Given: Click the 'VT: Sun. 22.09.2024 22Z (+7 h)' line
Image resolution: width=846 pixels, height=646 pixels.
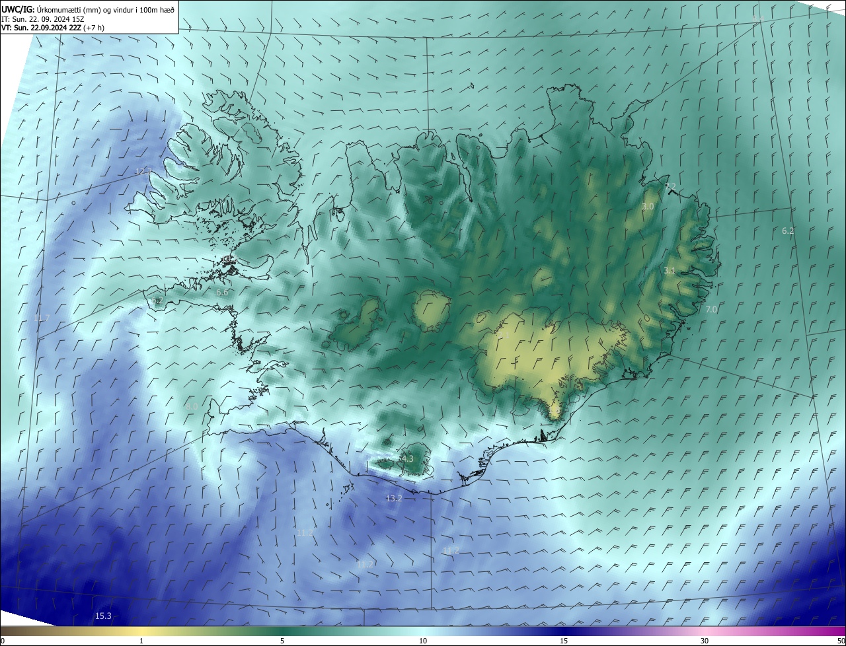Looking at the screenshot, I should (52, 28).
